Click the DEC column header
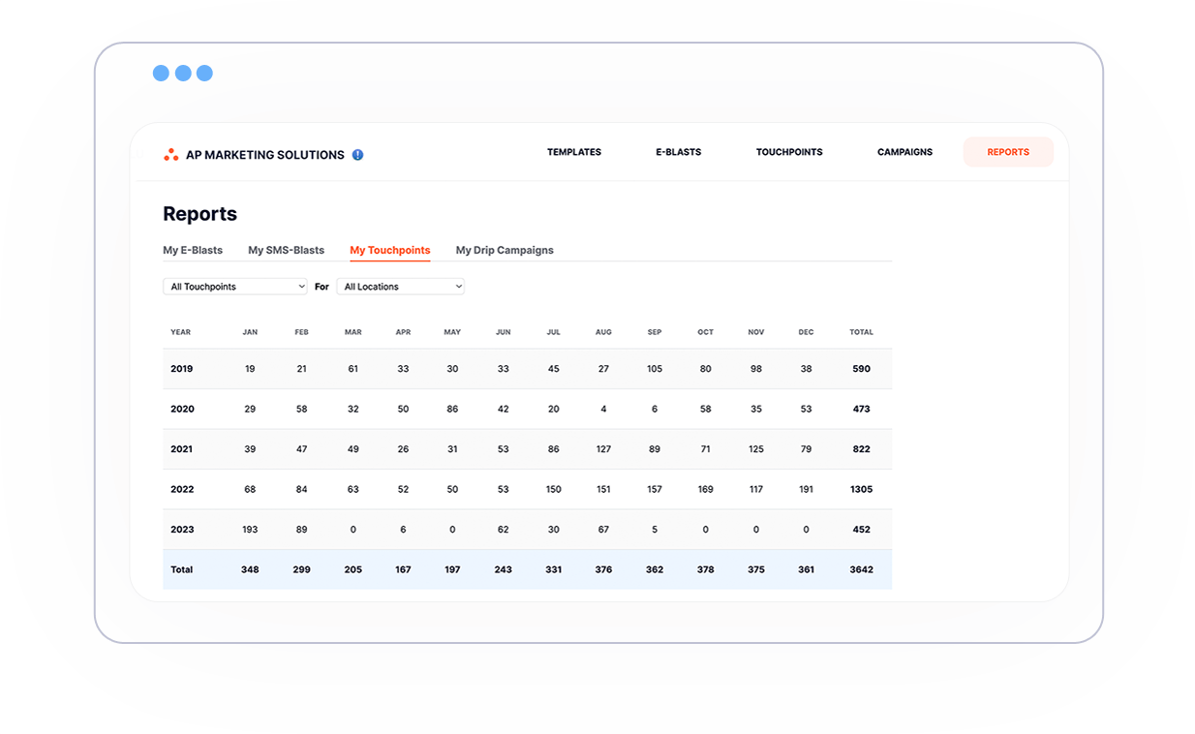The width and height of the screenshot is (1195, 734). [x=807, y=332]
